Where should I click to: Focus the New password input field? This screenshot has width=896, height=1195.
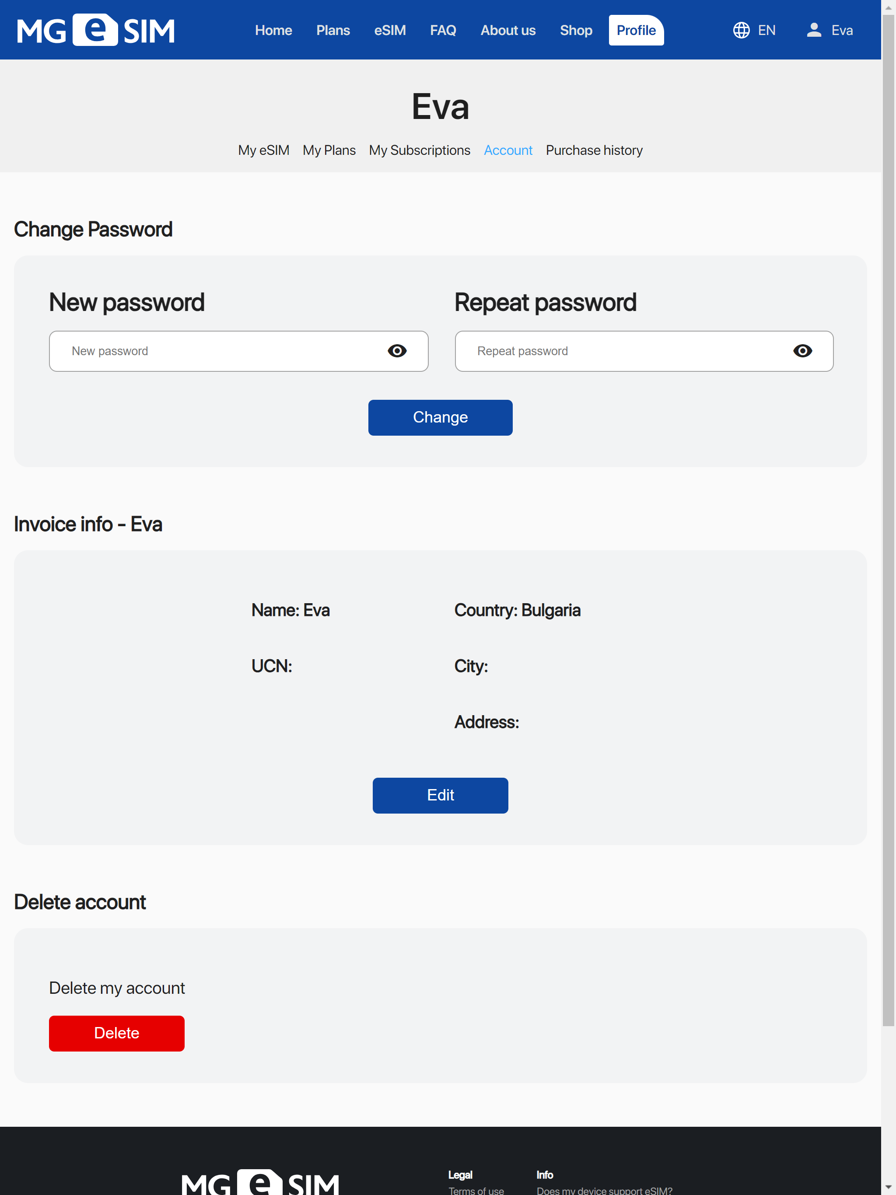(x=238, y=351)
